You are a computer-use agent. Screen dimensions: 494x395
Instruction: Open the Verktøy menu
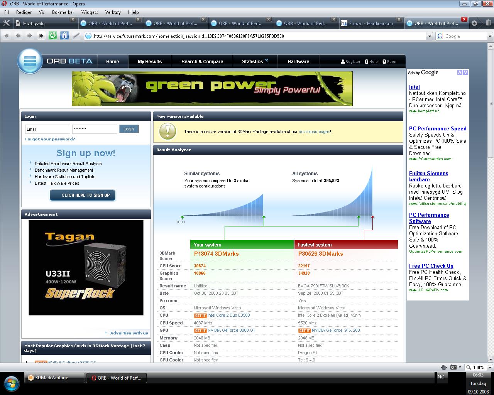113,12
